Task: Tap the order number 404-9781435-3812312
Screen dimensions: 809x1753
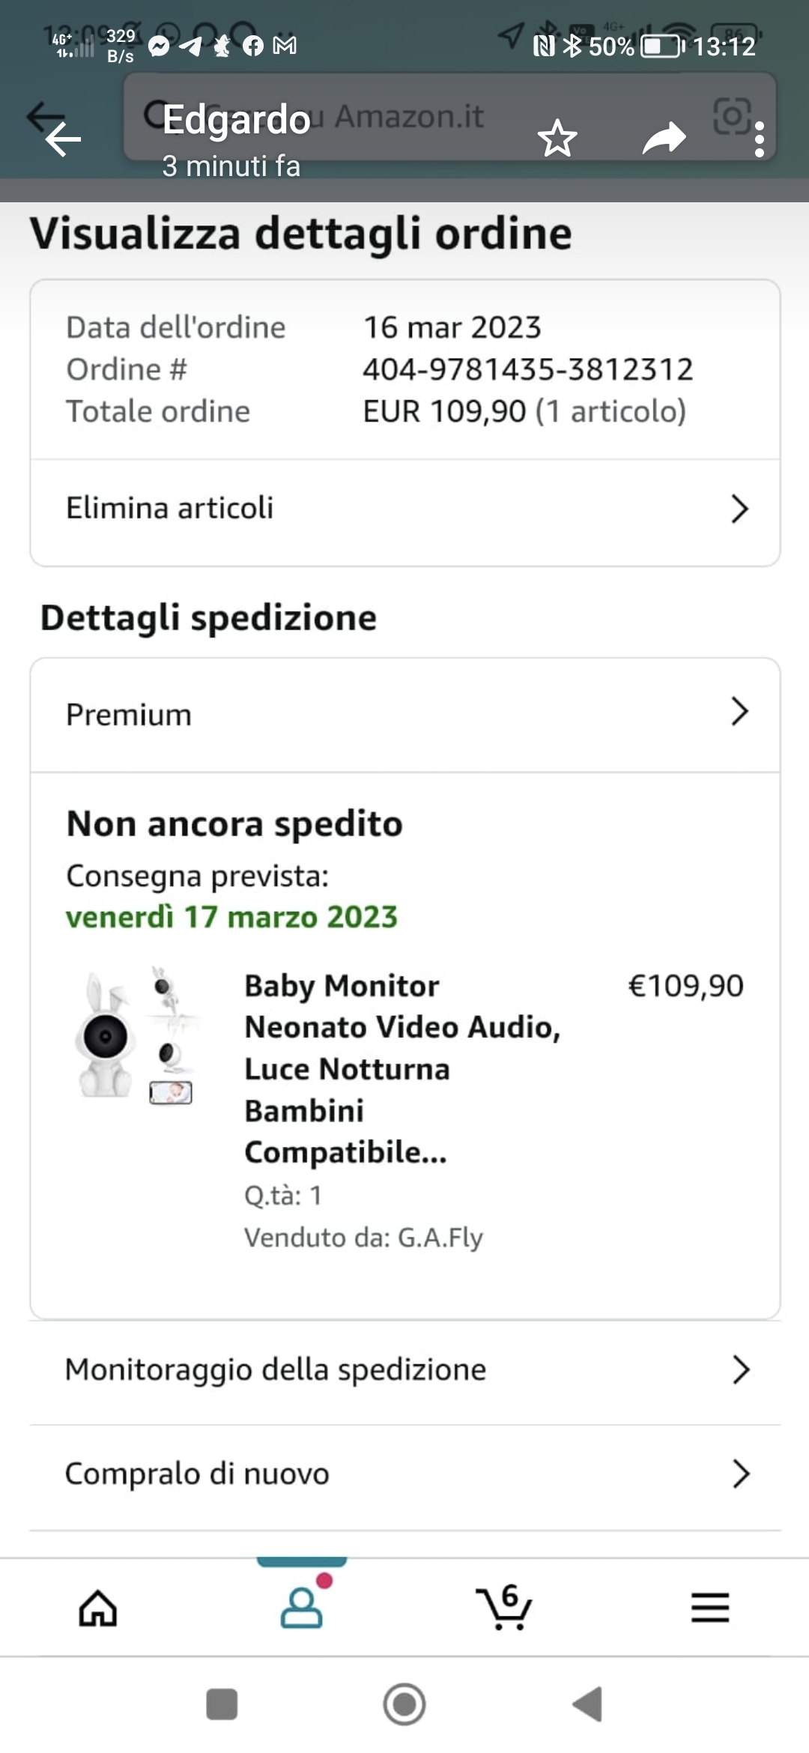Action: click(x=528, y=369)
